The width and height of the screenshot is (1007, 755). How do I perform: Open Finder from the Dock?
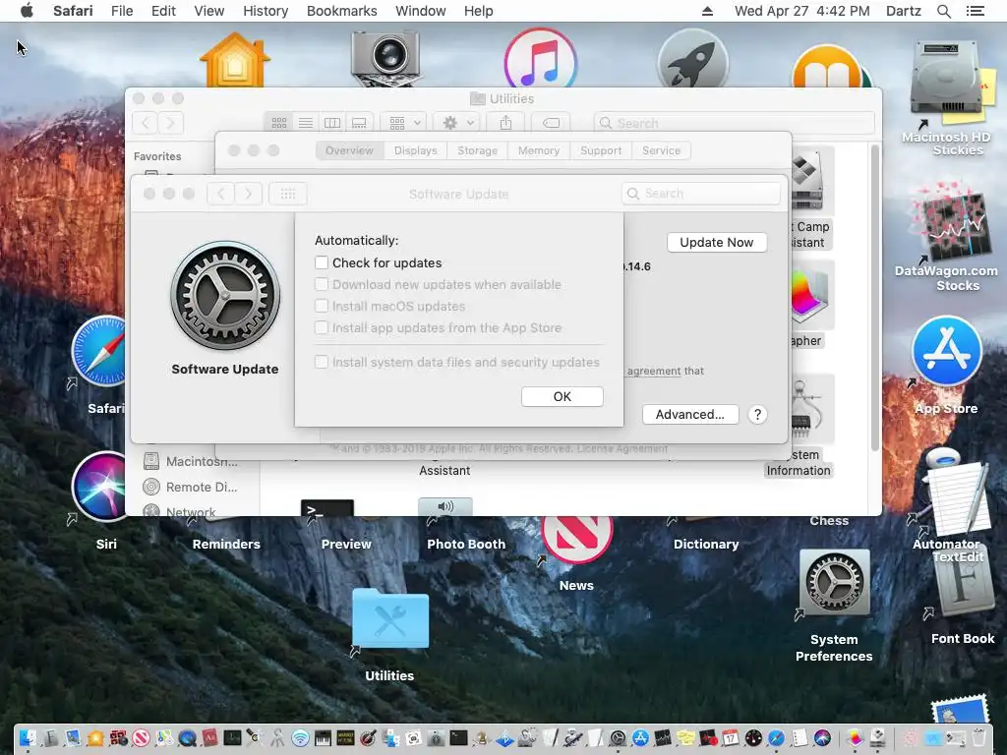pyautogui.click(x=28, y=737)
